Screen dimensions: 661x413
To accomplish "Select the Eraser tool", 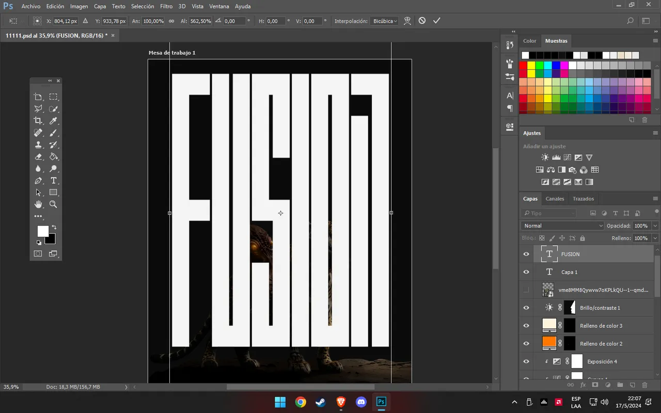I will (x=38, y=157).
